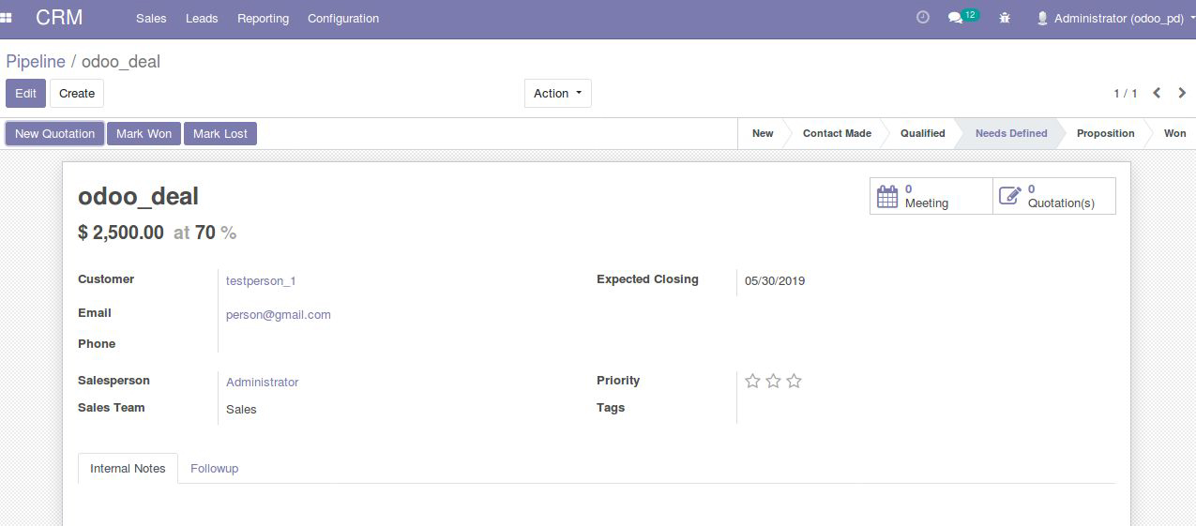Set priority to third star
The height and width of the screenshot is (526, 1196).
pyautogui.click(x=794, y=381)
